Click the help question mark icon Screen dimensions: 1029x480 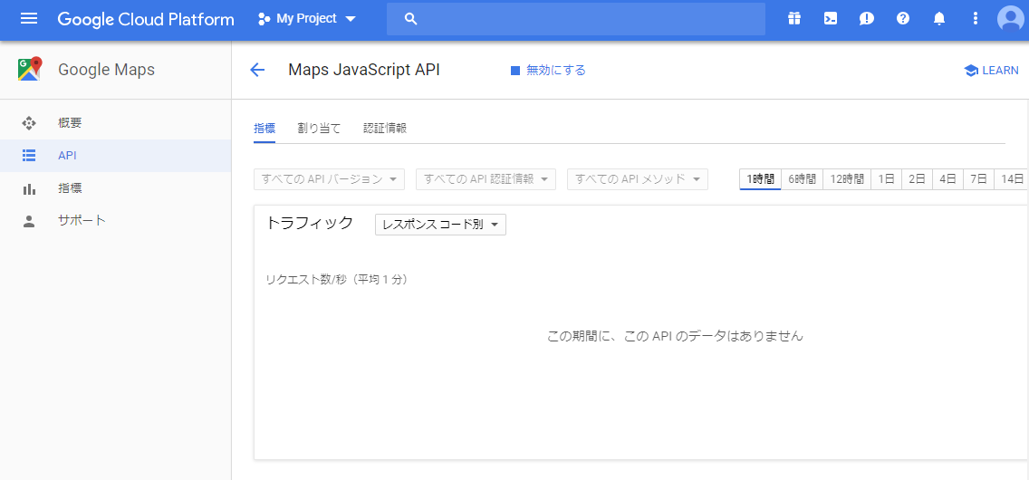(903, 19)
